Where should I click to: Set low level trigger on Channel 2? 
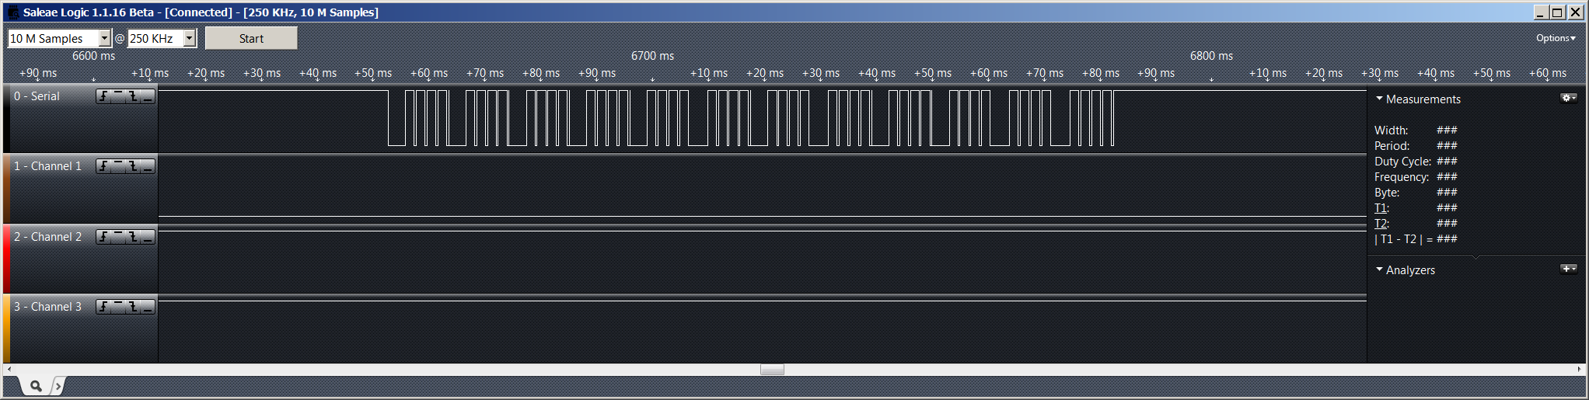point(148,237)
